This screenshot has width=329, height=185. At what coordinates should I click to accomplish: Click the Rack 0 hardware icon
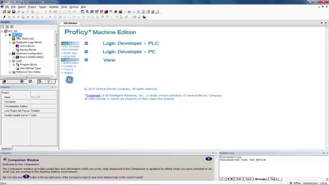click(17, 57)
